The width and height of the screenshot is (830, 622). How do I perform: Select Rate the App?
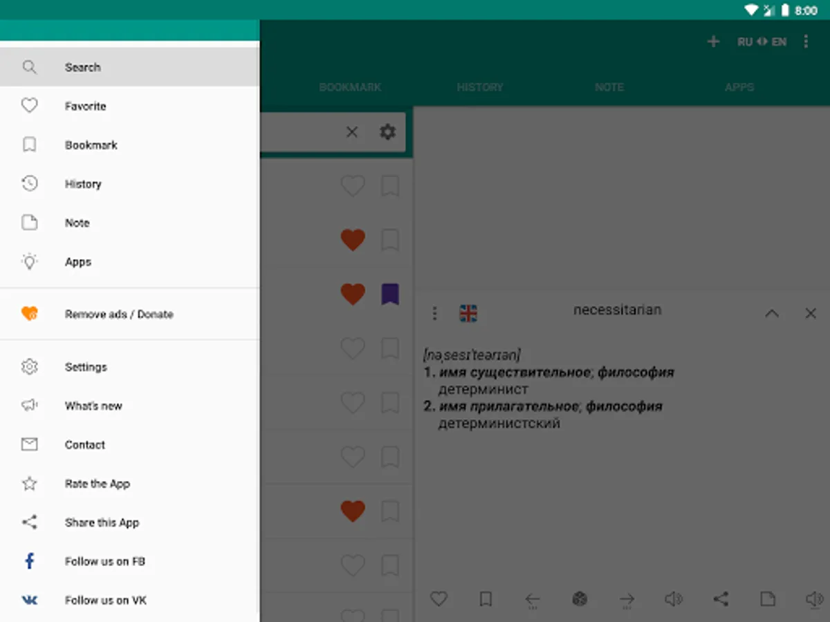pyautogui.click(x=129, y=484)
